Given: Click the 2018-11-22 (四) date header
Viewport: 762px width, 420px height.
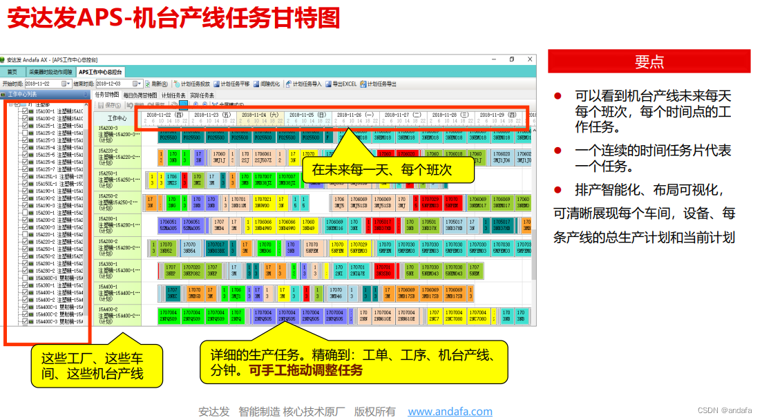Looking at the screenshot, I should 164,115.
